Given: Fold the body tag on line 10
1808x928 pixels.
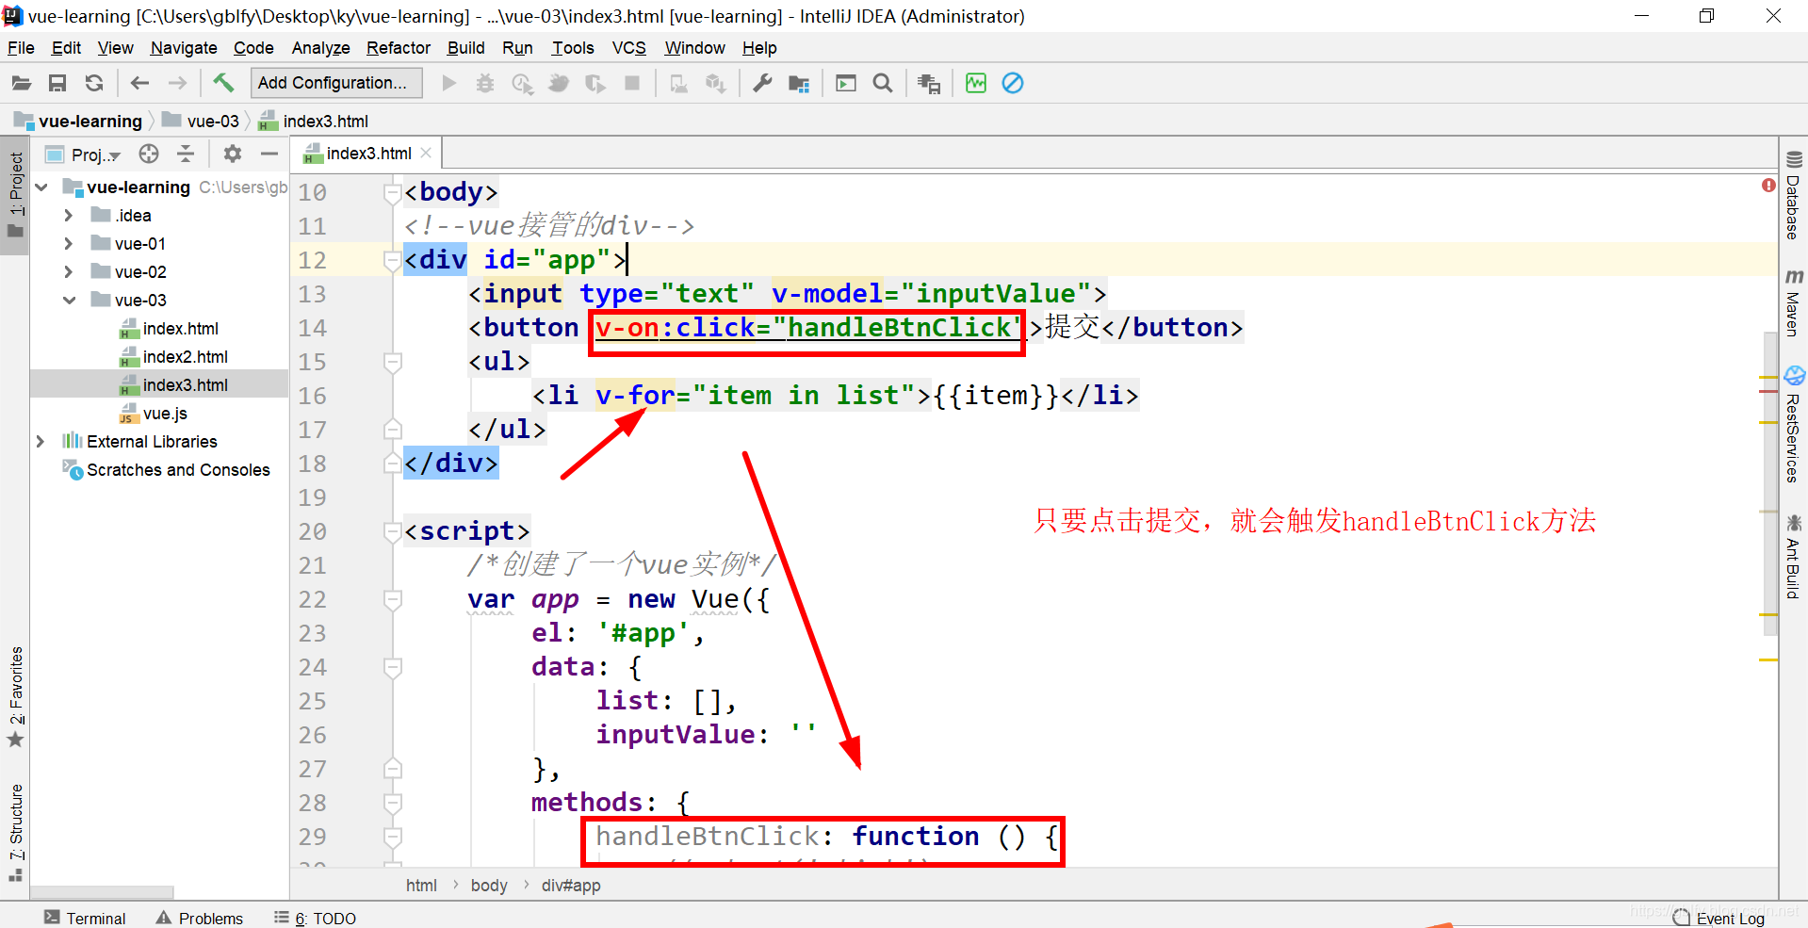Looking at the screenshot, I should pos(393,192).
